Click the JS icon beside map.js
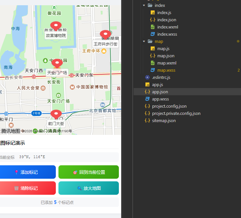241x218 pixels. click(153, 48)
